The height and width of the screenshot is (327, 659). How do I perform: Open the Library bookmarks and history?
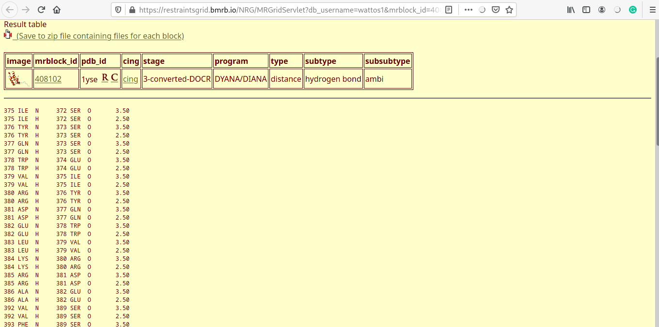coord(571,10)
